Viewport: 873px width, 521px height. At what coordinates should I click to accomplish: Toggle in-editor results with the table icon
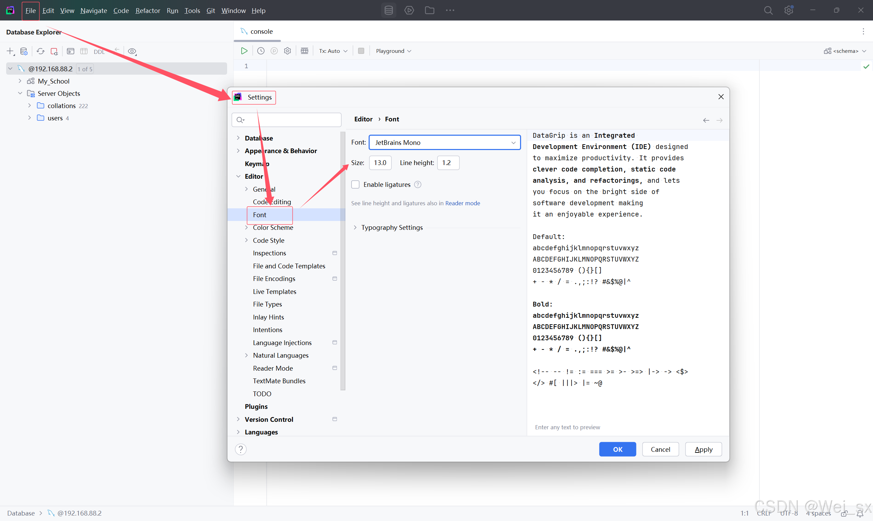tap(304, 50)
